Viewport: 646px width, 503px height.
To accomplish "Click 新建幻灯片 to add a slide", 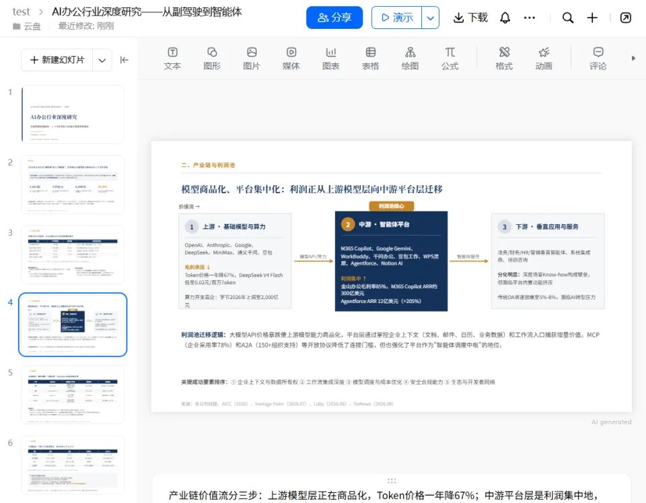I will point(57,60).
